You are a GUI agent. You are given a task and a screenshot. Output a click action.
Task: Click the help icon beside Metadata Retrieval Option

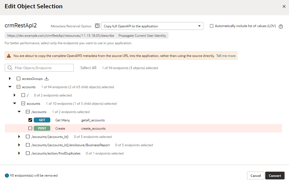click(x=97, y=26)
